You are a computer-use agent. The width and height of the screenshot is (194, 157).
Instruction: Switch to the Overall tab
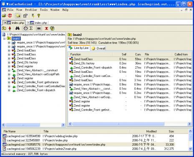pos(98,48)
